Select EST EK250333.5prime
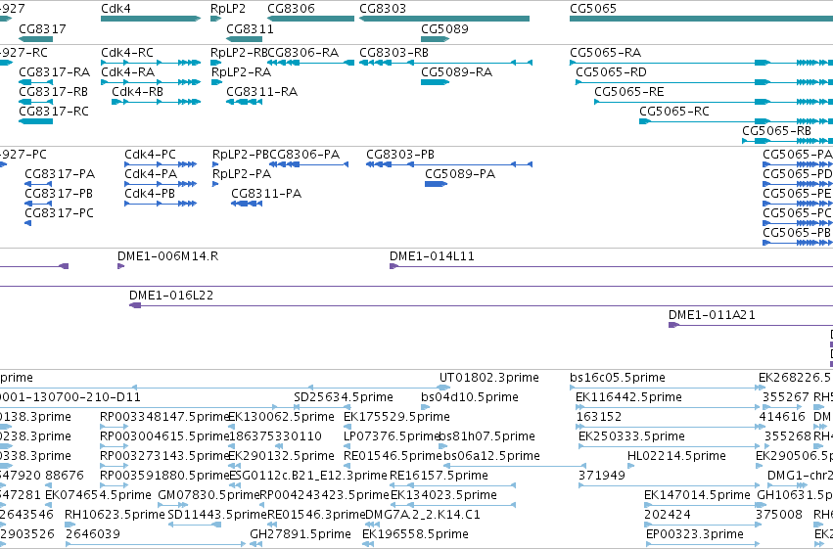The height and width of the screenshot is (549, 833). tap(631, 437)
